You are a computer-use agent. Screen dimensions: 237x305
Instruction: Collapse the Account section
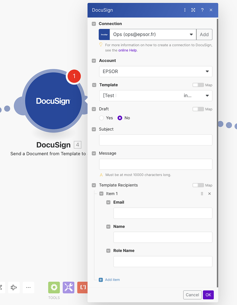94,61
